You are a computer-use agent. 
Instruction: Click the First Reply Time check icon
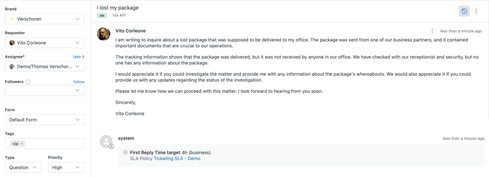125,152
